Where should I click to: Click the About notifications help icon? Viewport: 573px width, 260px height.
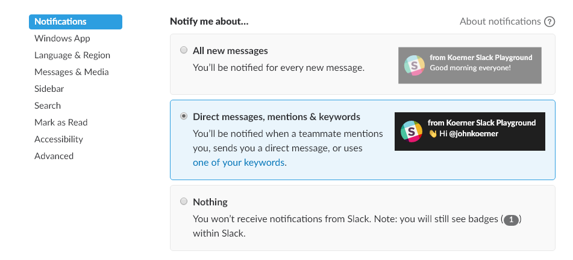(x=550, y=22)
